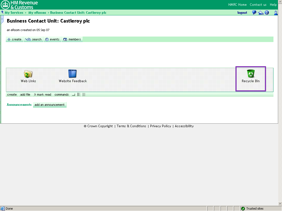
Task: Switch to the list view icon
Action: (79, 95)
